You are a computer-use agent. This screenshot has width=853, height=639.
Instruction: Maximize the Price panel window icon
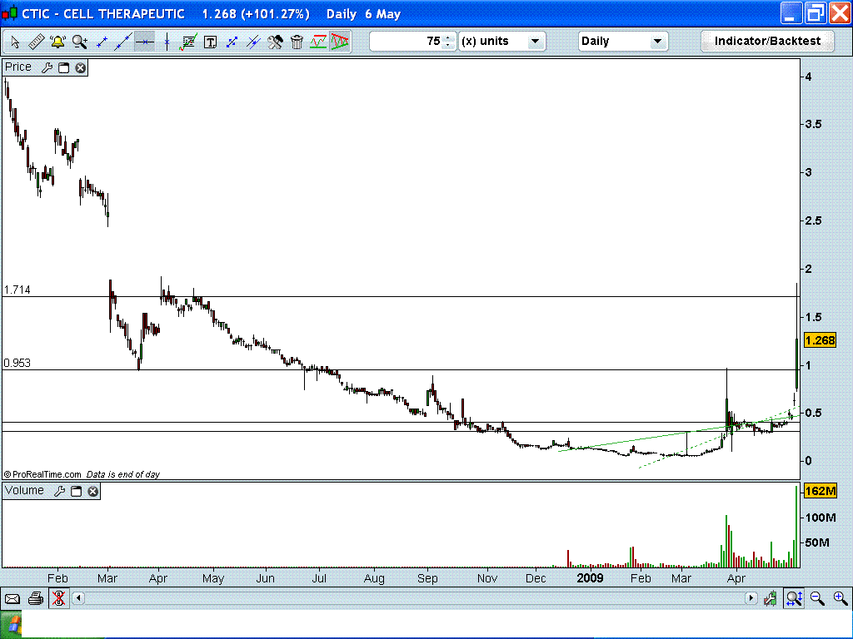pyautogui.click(x=63, y=68)
